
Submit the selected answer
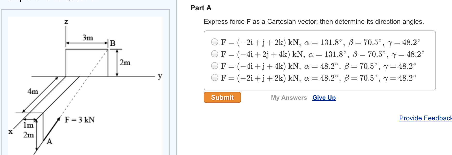[x=222, y=97]
